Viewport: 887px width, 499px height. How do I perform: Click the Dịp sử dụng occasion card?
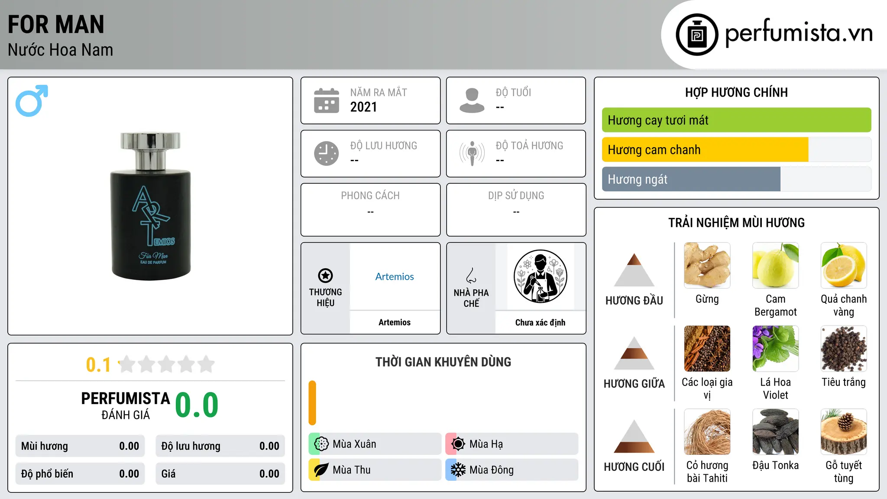click(516, 210)
